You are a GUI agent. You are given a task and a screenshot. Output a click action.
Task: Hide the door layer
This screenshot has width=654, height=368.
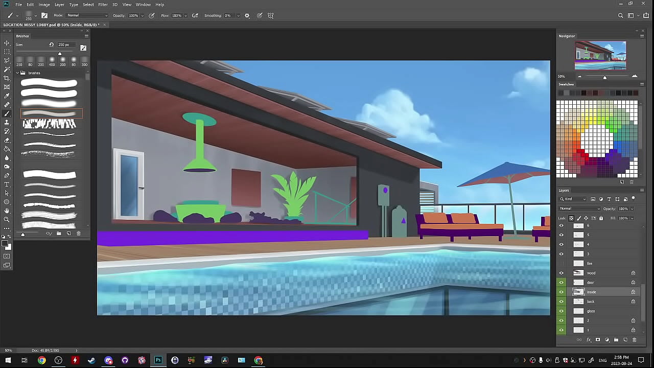(x=562, y=283)
